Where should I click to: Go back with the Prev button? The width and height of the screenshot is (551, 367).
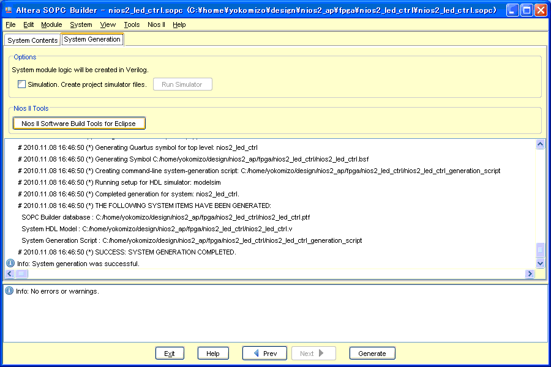click(264, 354)
